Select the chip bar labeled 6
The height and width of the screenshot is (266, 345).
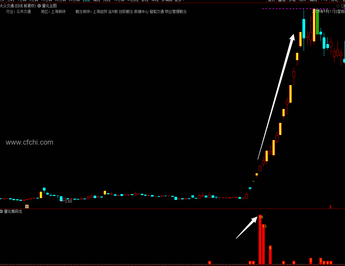click(x=270, y=255)
